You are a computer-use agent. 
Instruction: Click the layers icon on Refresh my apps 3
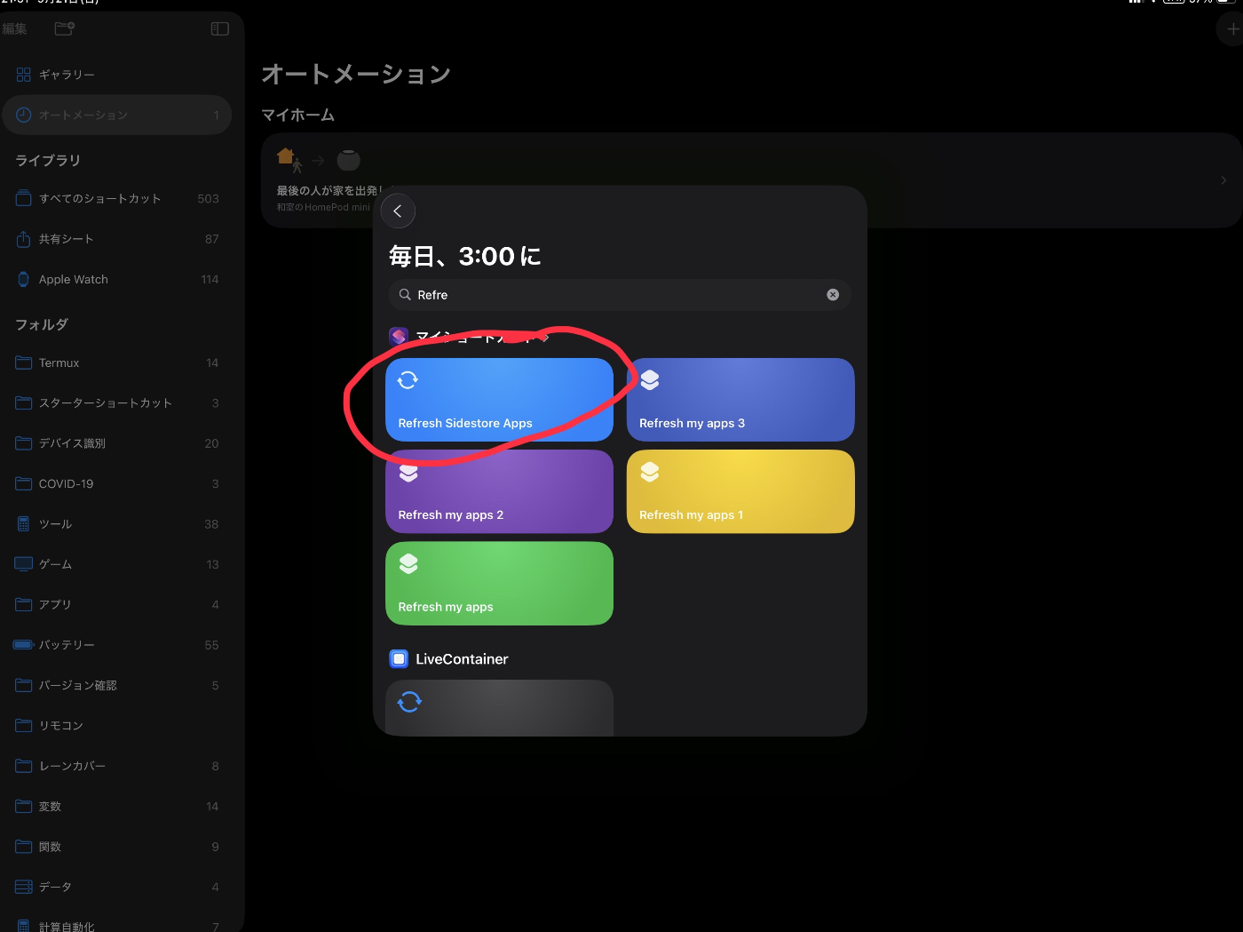[650, 380]
